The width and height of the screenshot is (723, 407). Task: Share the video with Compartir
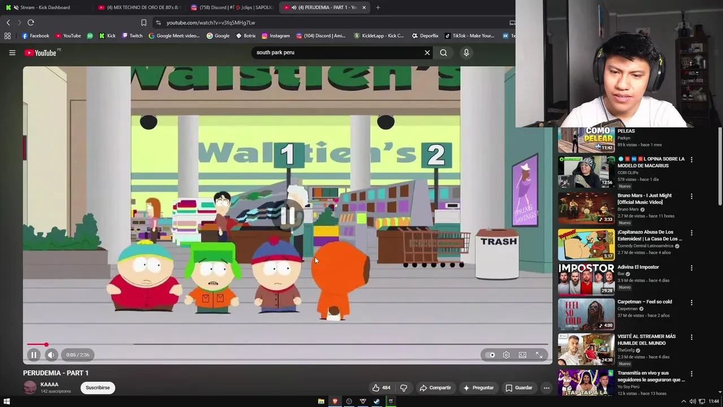435,388
